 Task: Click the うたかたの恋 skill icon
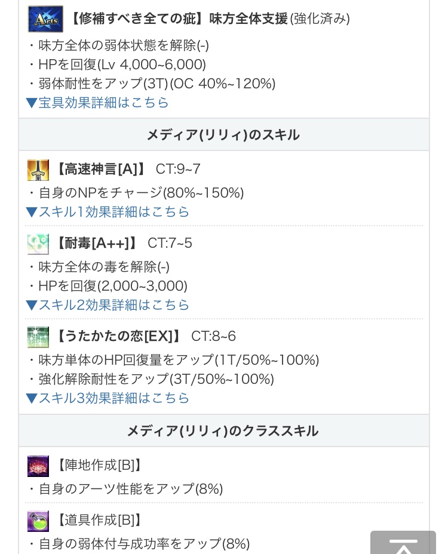point(38,337)
